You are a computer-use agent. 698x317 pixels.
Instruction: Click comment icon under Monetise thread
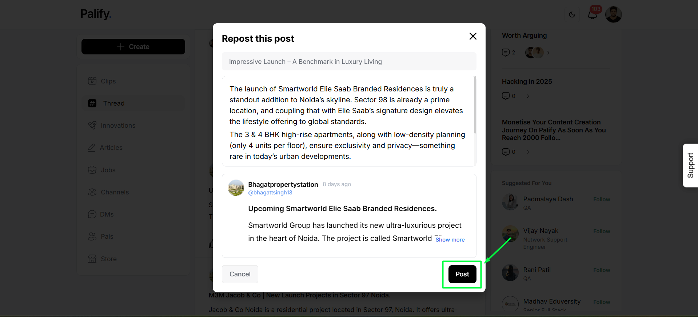click(x=506, y=152)
